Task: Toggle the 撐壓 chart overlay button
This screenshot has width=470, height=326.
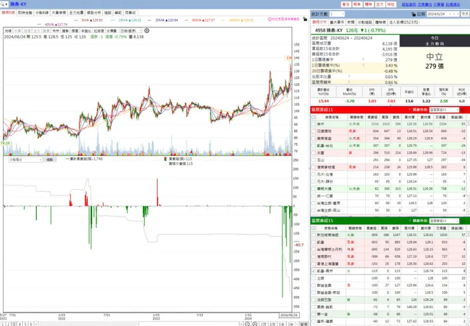Action: [75, 30]
